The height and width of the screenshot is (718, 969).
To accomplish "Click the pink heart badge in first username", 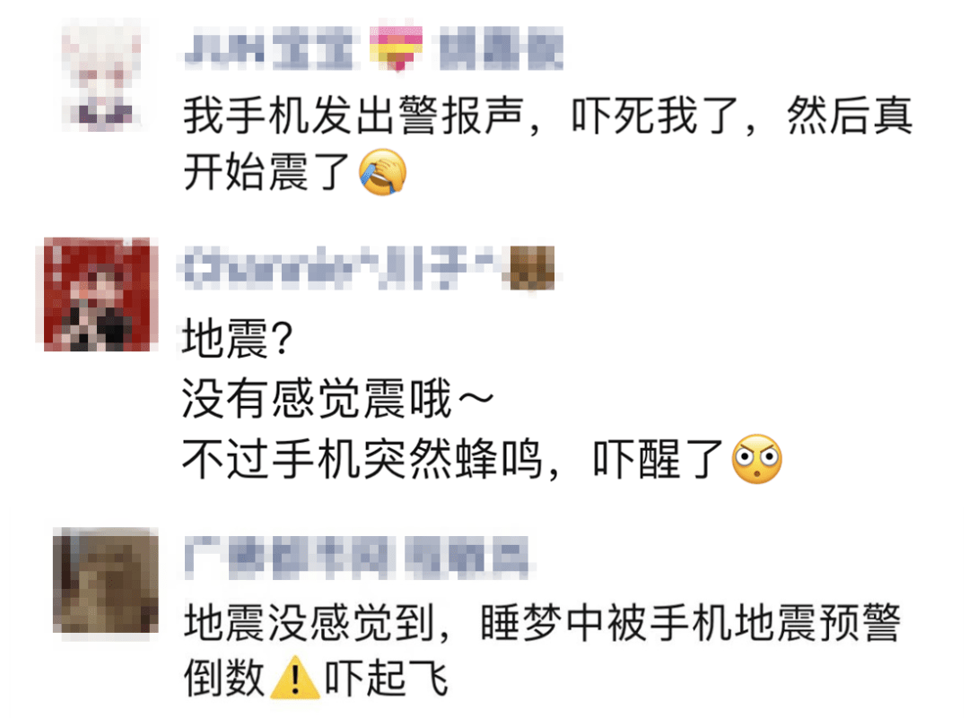I will (x=397, y=48).
